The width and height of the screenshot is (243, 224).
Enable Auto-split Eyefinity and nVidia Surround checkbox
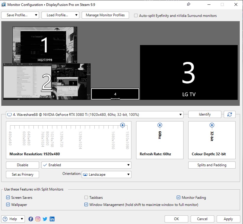[136, 16]
